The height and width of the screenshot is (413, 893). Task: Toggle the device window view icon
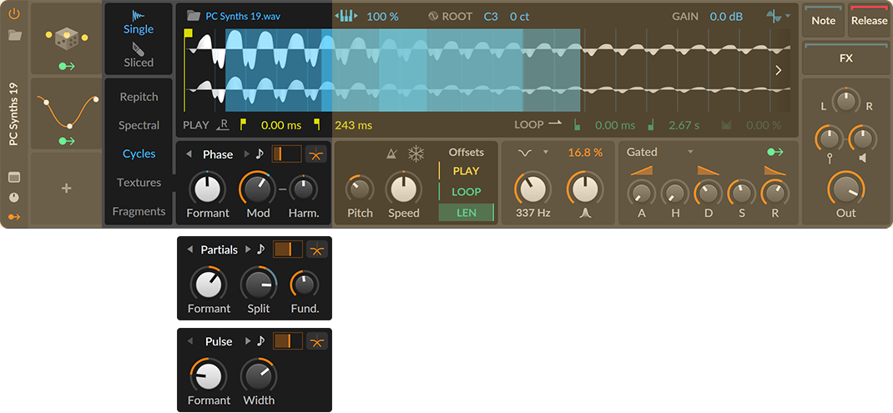[x=14, y=178]
